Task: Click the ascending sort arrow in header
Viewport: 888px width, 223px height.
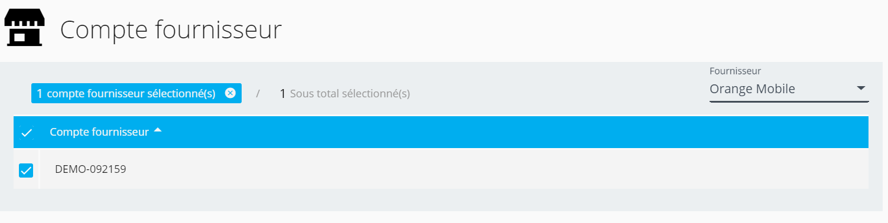Action: (x=157, y=131)
